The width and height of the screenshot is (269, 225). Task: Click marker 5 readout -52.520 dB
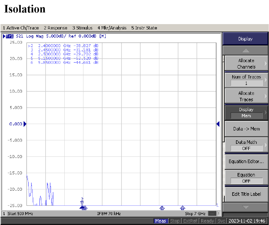pos(86,58)
